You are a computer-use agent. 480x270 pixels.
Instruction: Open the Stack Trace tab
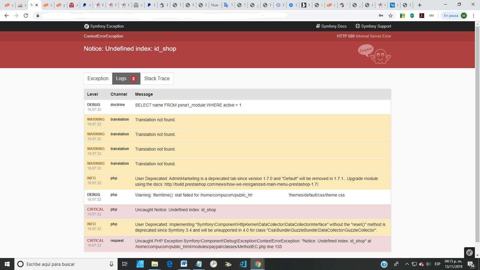tap(157, 79)
